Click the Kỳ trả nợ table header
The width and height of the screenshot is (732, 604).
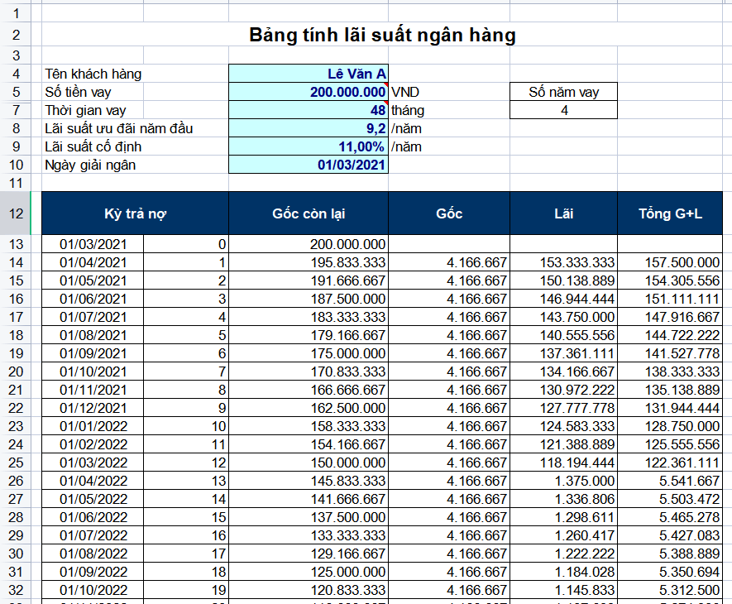(x=135, y=213)
